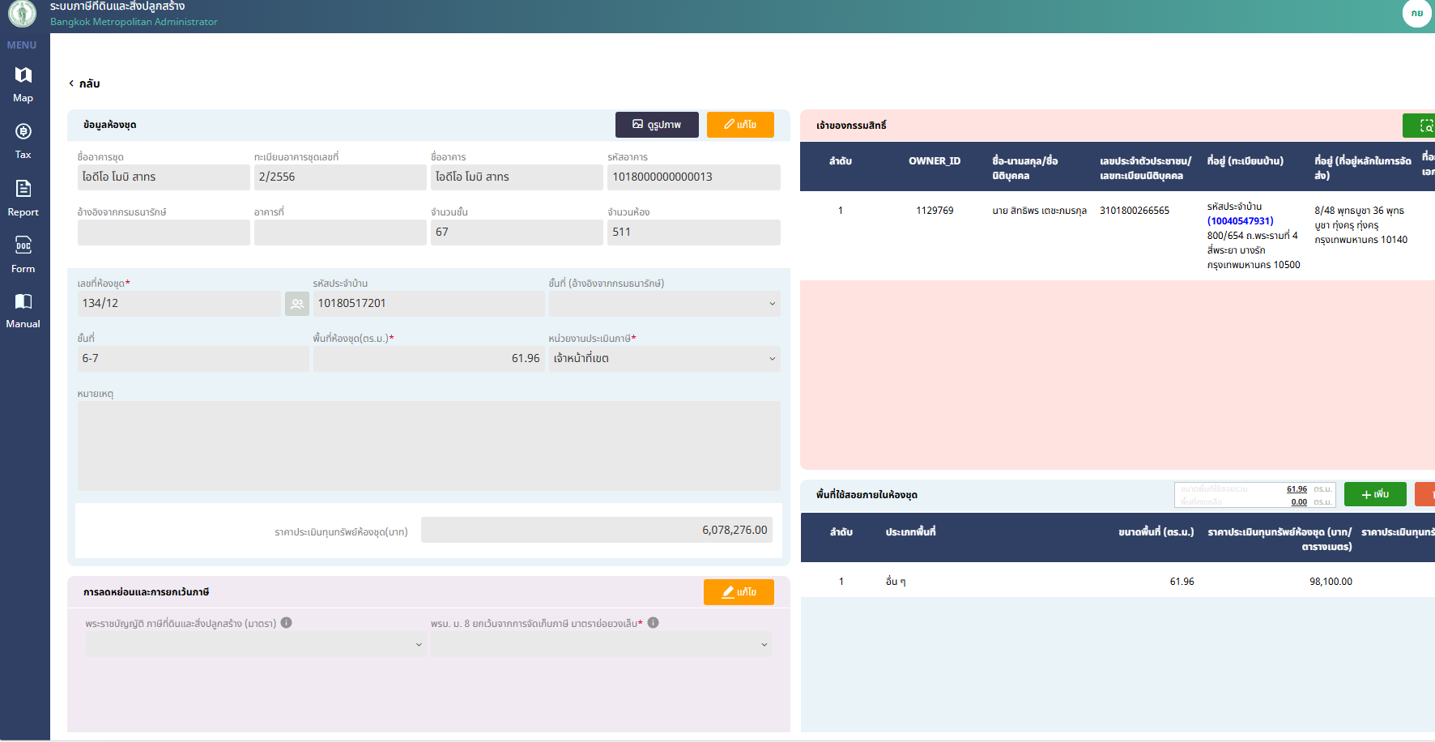Image resolution: width=1435 pixels, height=742 pixels.
Task: Open the หน่วยงานประเมินภาษี dropdown showing เจ้าหน้าที่เขต
Action: [x=664, y=359]
